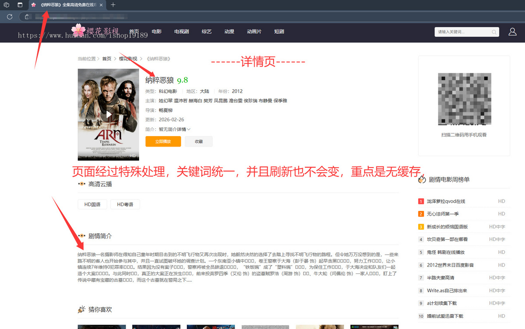
Task: Click 樱花影视 in the breadcrumb
Action: click(128, 59)
